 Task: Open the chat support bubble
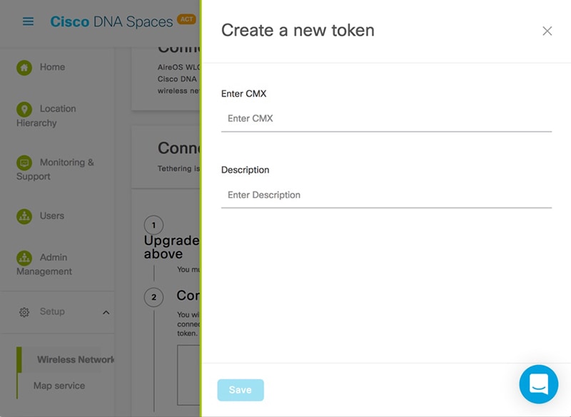pyautogui.click(x=539, y=384)
